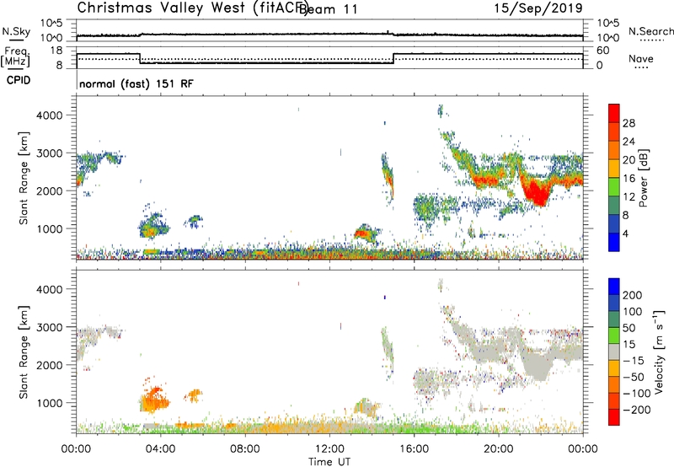Click the gray segment of the velocity color bar
The height and width of the screenshot is (467, 674).
pos(614,352)
